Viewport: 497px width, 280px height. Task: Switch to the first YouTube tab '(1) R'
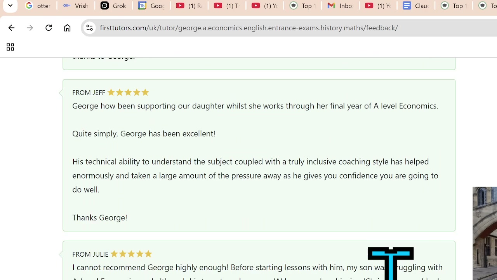click(x=189, y=6)
